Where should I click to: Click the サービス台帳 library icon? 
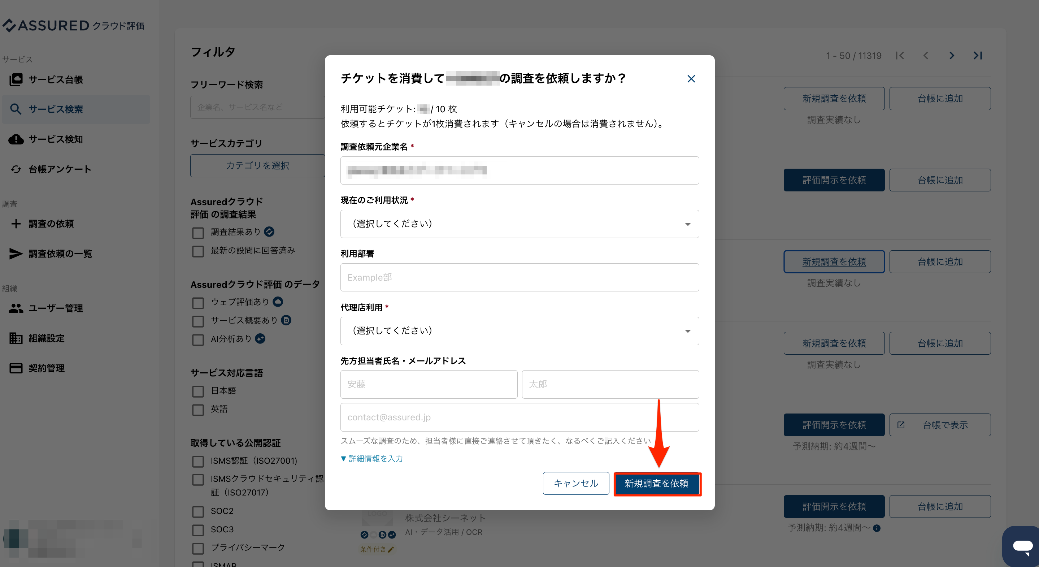pyautogui.click(x=16, y=79)
